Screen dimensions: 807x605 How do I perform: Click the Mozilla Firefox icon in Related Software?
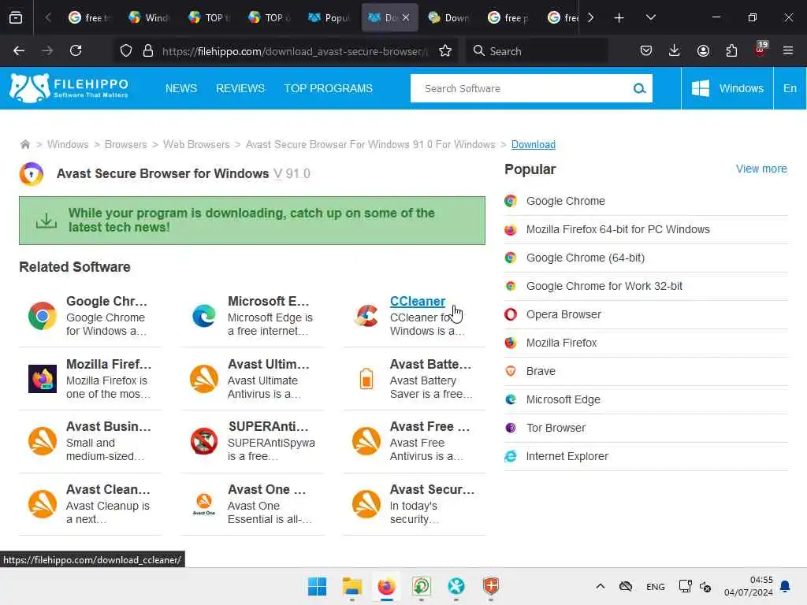(x=43, y=379)
